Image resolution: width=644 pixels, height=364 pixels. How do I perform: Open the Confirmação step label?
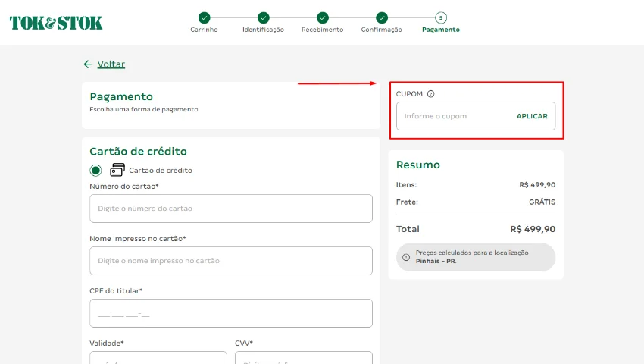[382, 30]
